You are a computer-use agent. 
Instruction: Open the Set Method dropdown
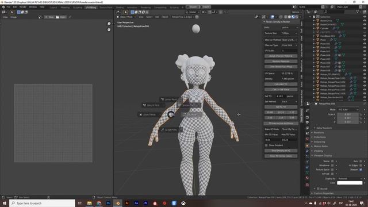click(x=289, y=102)
